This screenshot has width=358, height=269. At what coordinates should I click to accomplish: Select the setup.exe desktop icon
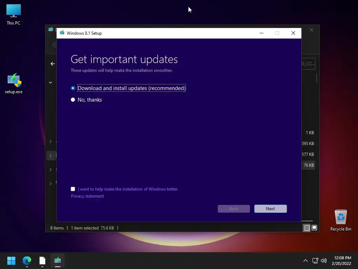tap(14, 83)
